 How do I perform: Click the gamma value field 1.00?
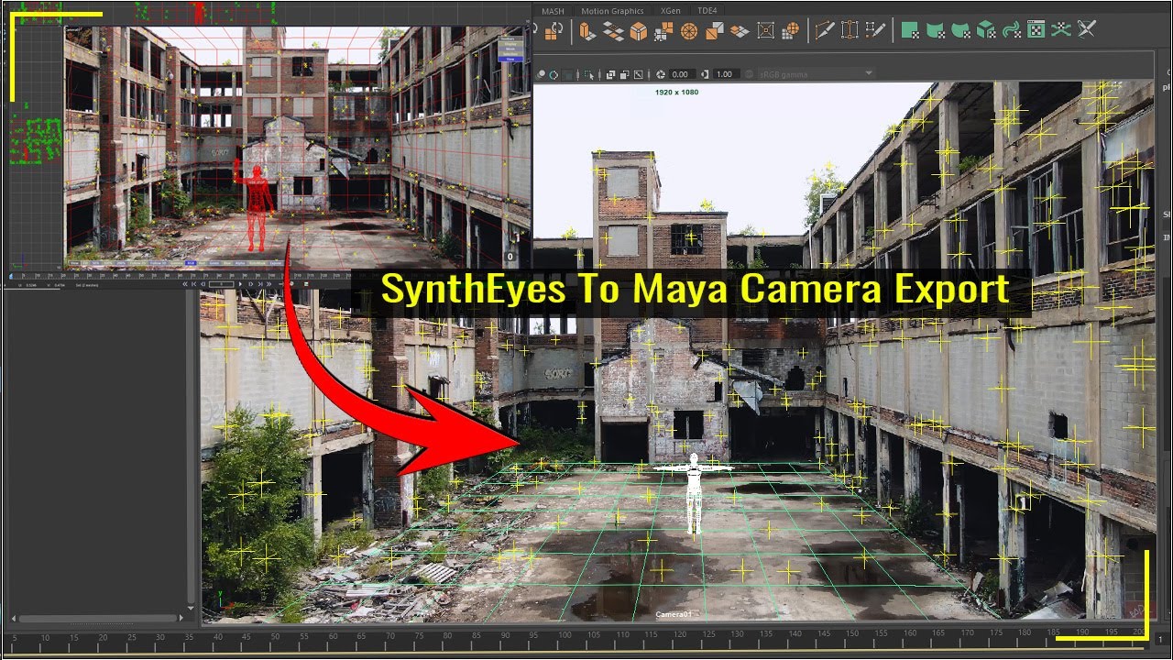click(x=725, y=74)
